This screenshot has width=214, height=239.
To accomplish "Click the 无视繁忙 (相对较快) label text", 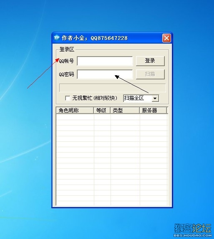I will click(95, 98).
